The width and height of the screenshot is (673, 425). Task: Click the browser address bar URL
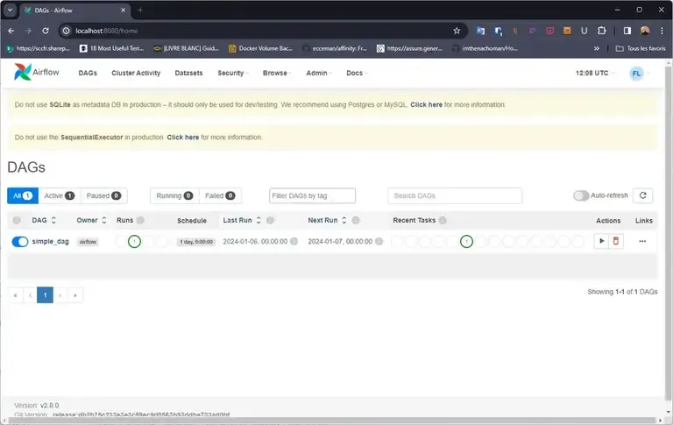click(x=106, y=31)
